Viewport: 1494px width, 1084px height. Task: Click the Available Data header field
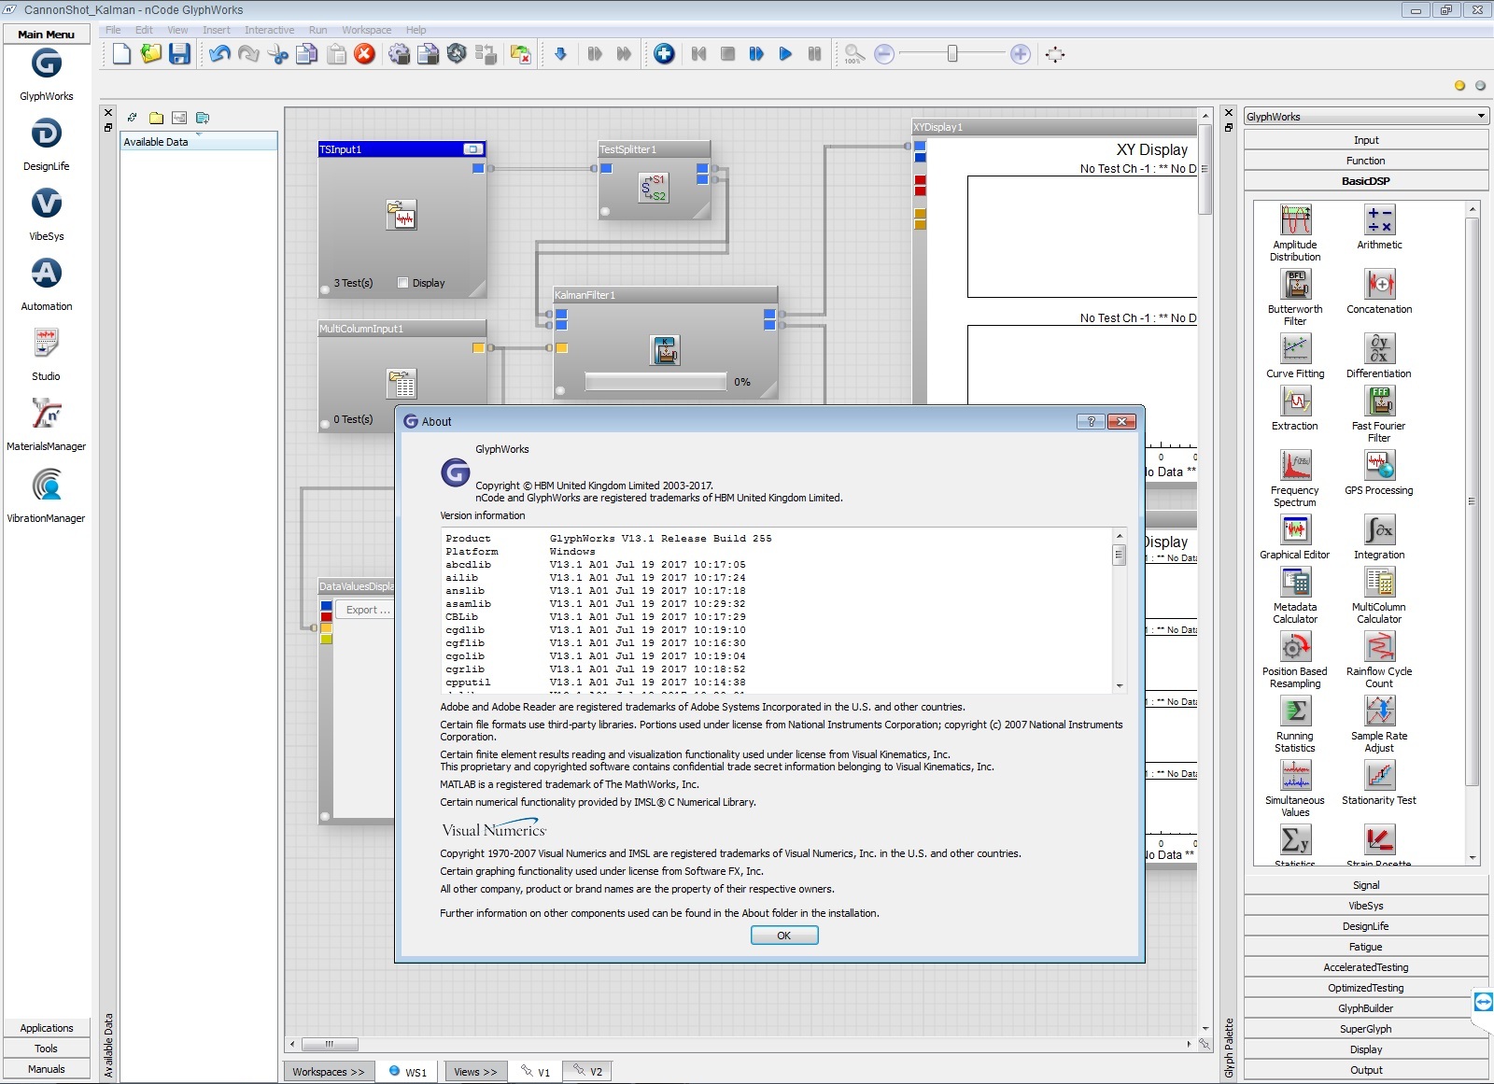[199, 142]
